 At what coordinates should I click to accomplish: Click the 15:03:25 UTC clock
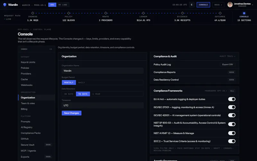[180, 5]
